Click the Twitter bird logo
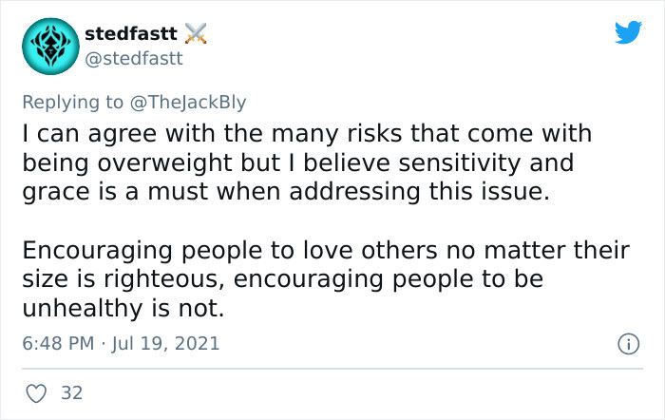 pos(628,32)
